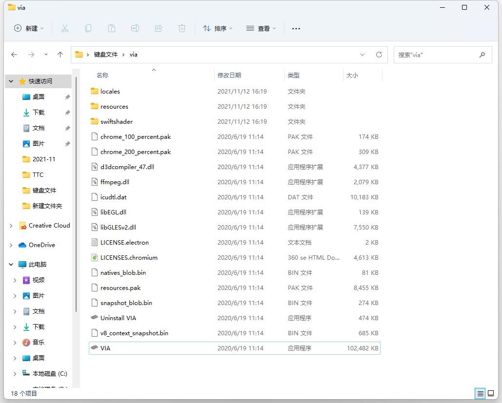Viewport: 502px width, 403px height.
Task: Switch to details view layout toggle
Action: pyautogui.click(x=481, y=393)
